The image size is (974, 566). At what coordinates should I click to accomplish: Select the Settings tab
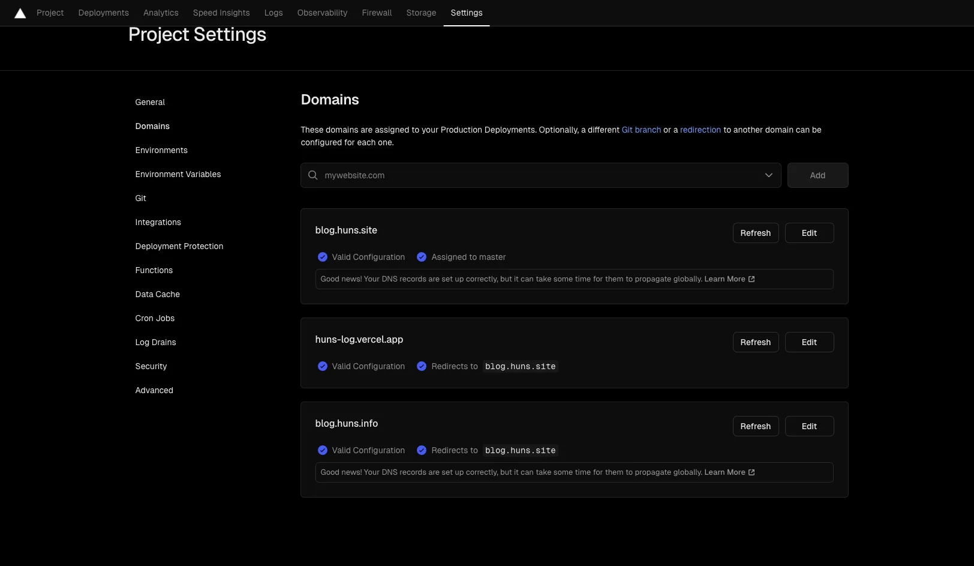click(467, 13)
